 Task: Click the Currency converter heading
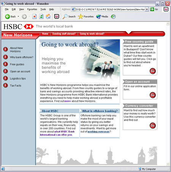pyautogui.click(x=139, y=106)
